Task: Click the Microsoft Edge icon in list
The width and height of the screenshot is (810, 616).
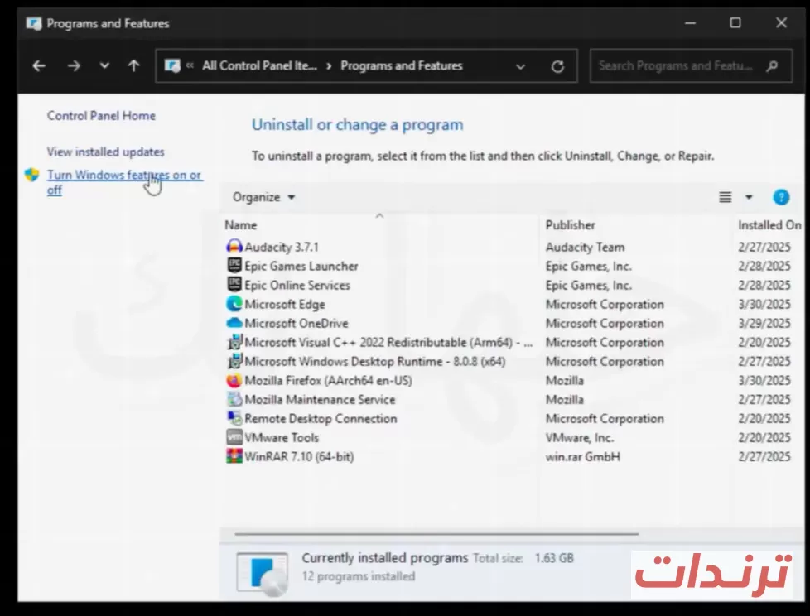Action: tap(234, 304)
